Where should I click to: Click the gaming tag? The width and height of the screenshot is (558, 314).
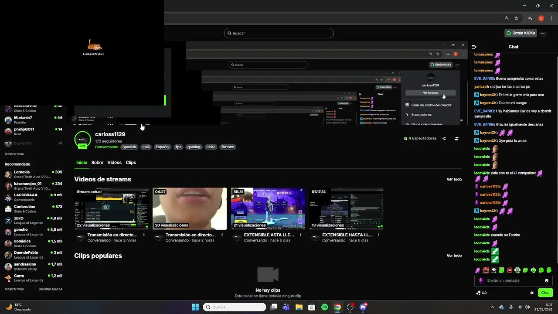194,147
